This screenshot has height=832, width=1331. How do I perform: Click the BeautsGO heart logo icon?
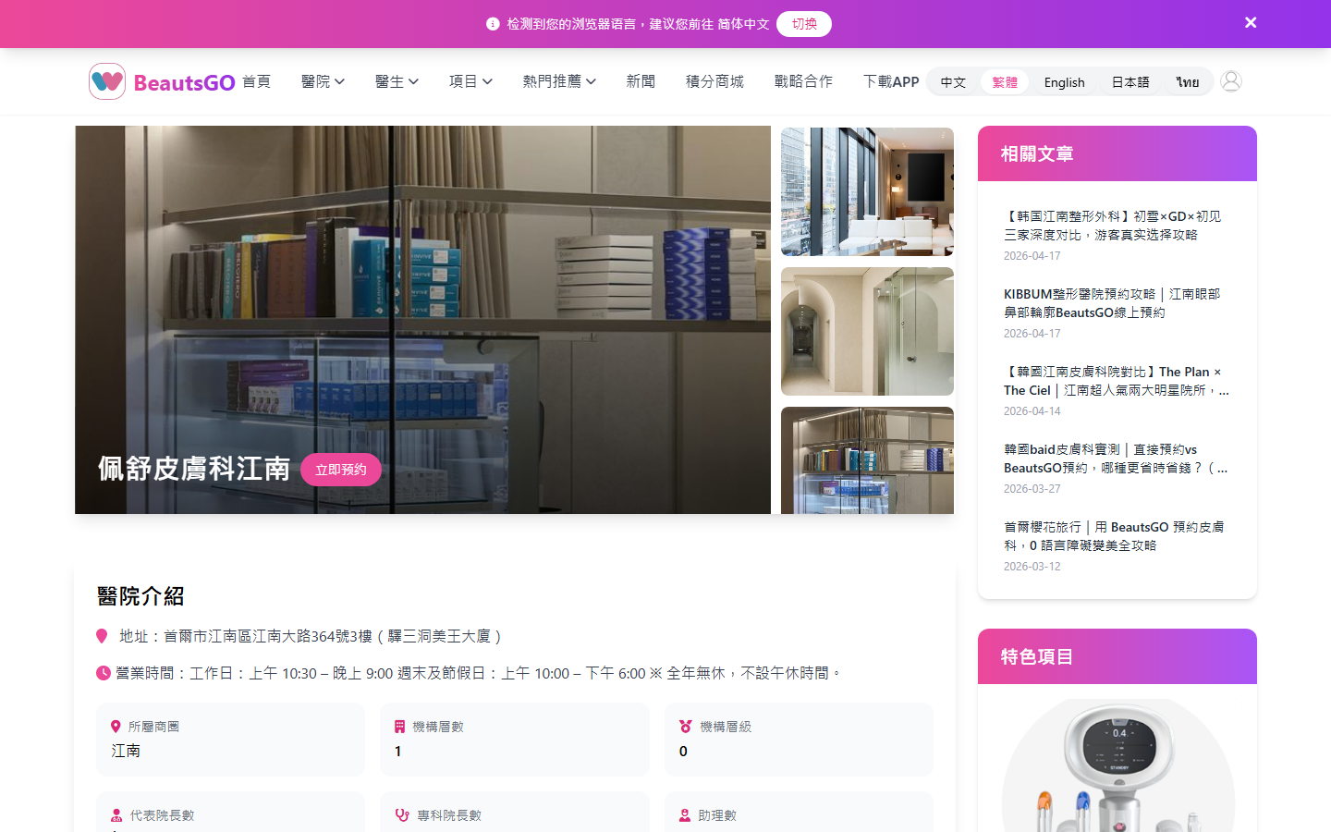107,81
